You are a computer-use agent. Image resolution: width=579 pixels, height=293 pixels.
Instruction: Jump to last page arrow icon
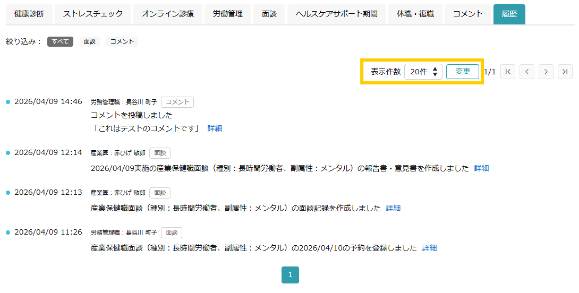pyautogui.click(x=565, y=72)
